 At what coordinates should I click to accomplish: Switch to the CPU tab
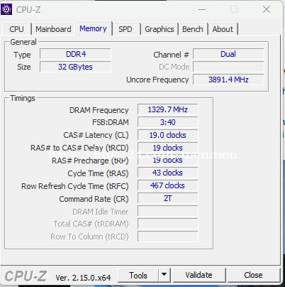click(16, 29)
